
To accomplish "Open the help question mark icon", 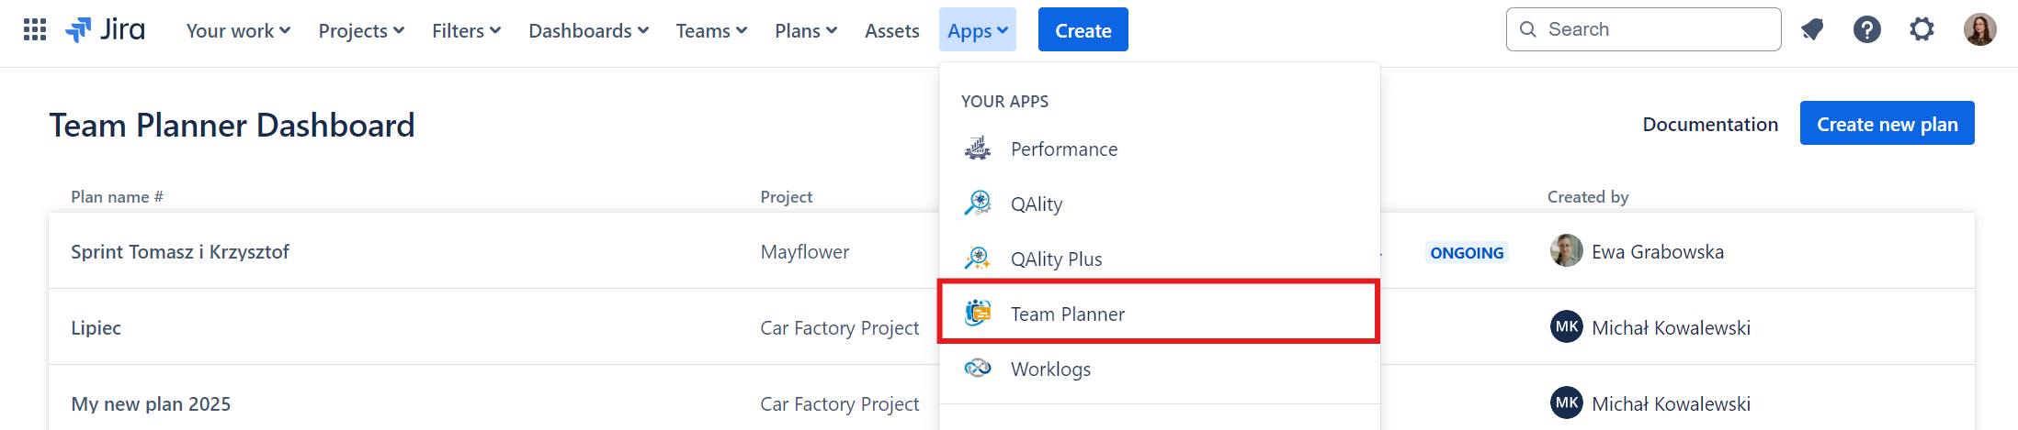I will pyautogui.click(x=1867, y=29).
